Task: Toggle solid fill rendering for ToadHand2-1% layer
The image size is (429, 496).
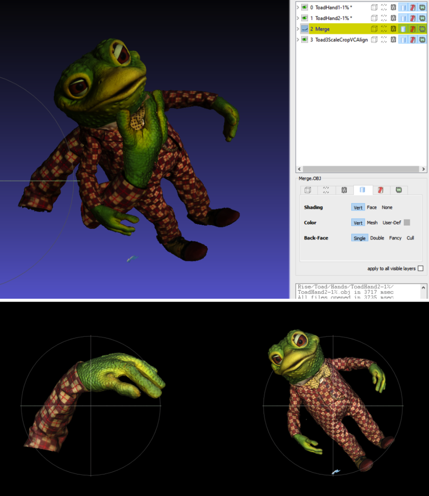Action: 403,18
